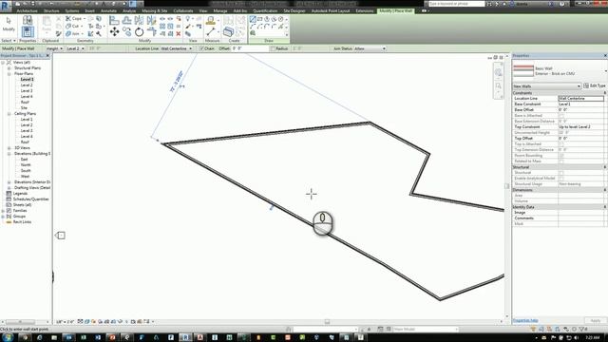Viewport: 608px width, 342px height.
Task: Toggle Related to Mass checkbox
Action: [x=561, y=161]
